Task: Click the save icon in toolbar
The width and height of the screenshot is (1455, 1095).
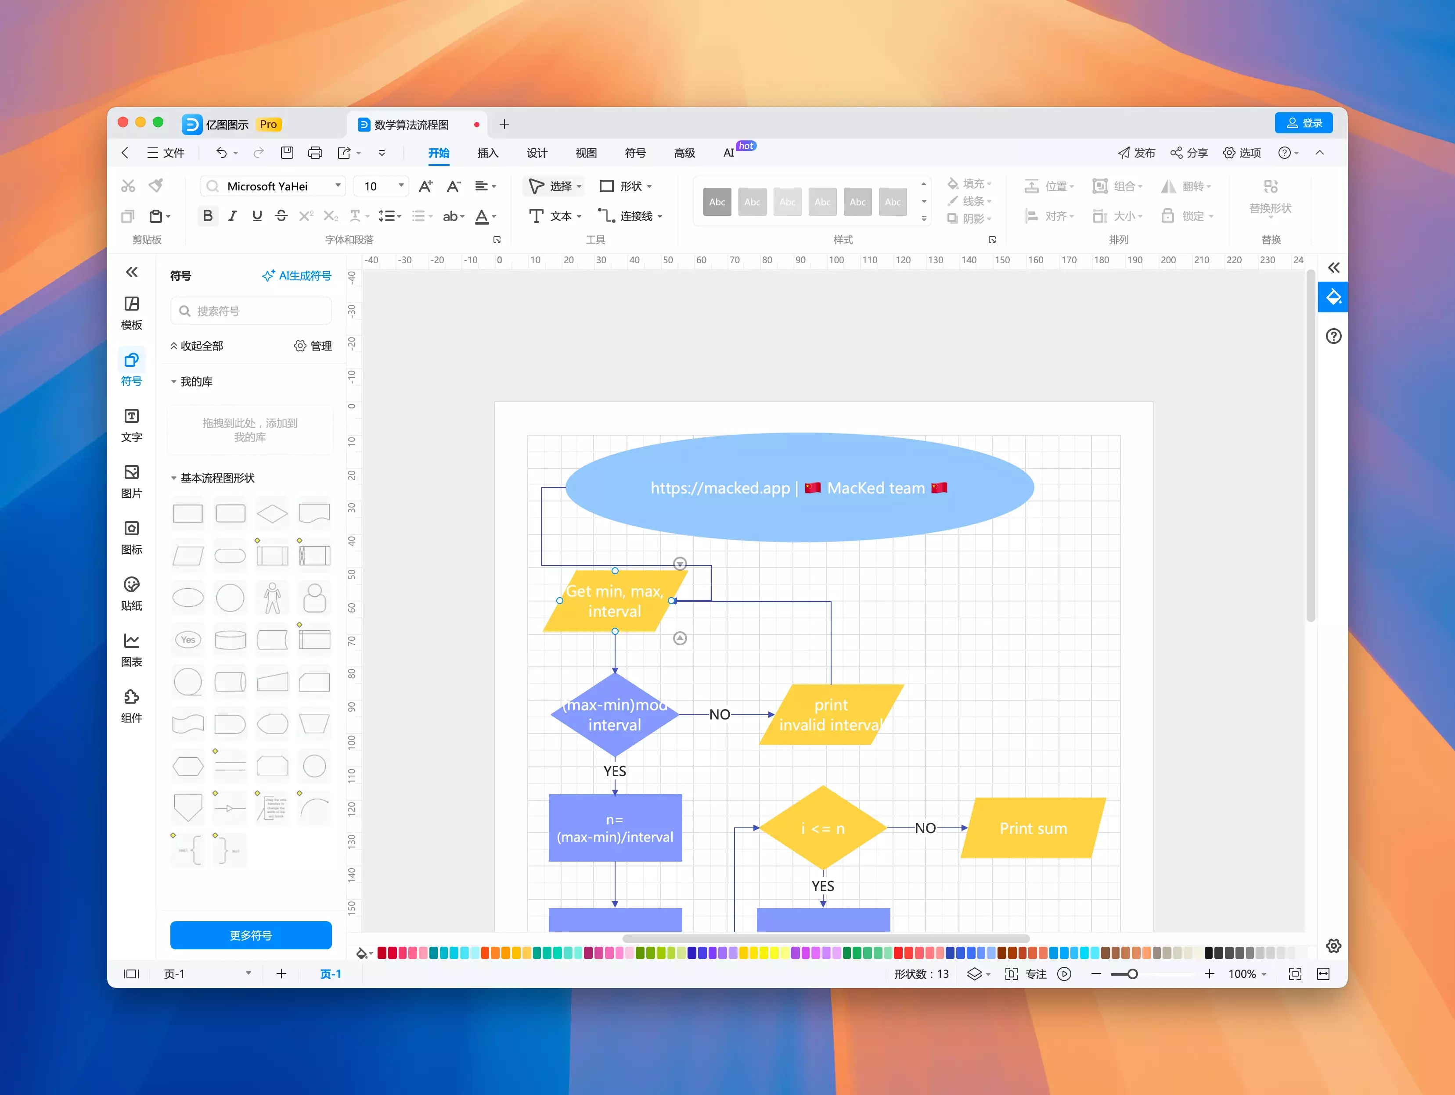Action: [x=287, y=153]
